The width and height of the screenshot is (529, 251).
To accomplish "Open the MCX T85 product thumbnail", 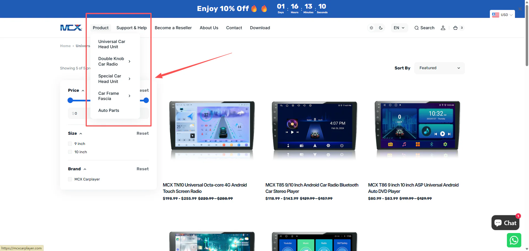I will click(x=314, y=129).
